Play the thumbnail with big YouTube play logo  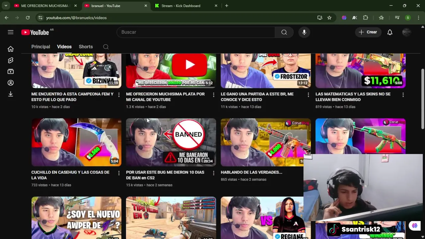[171, 71]
